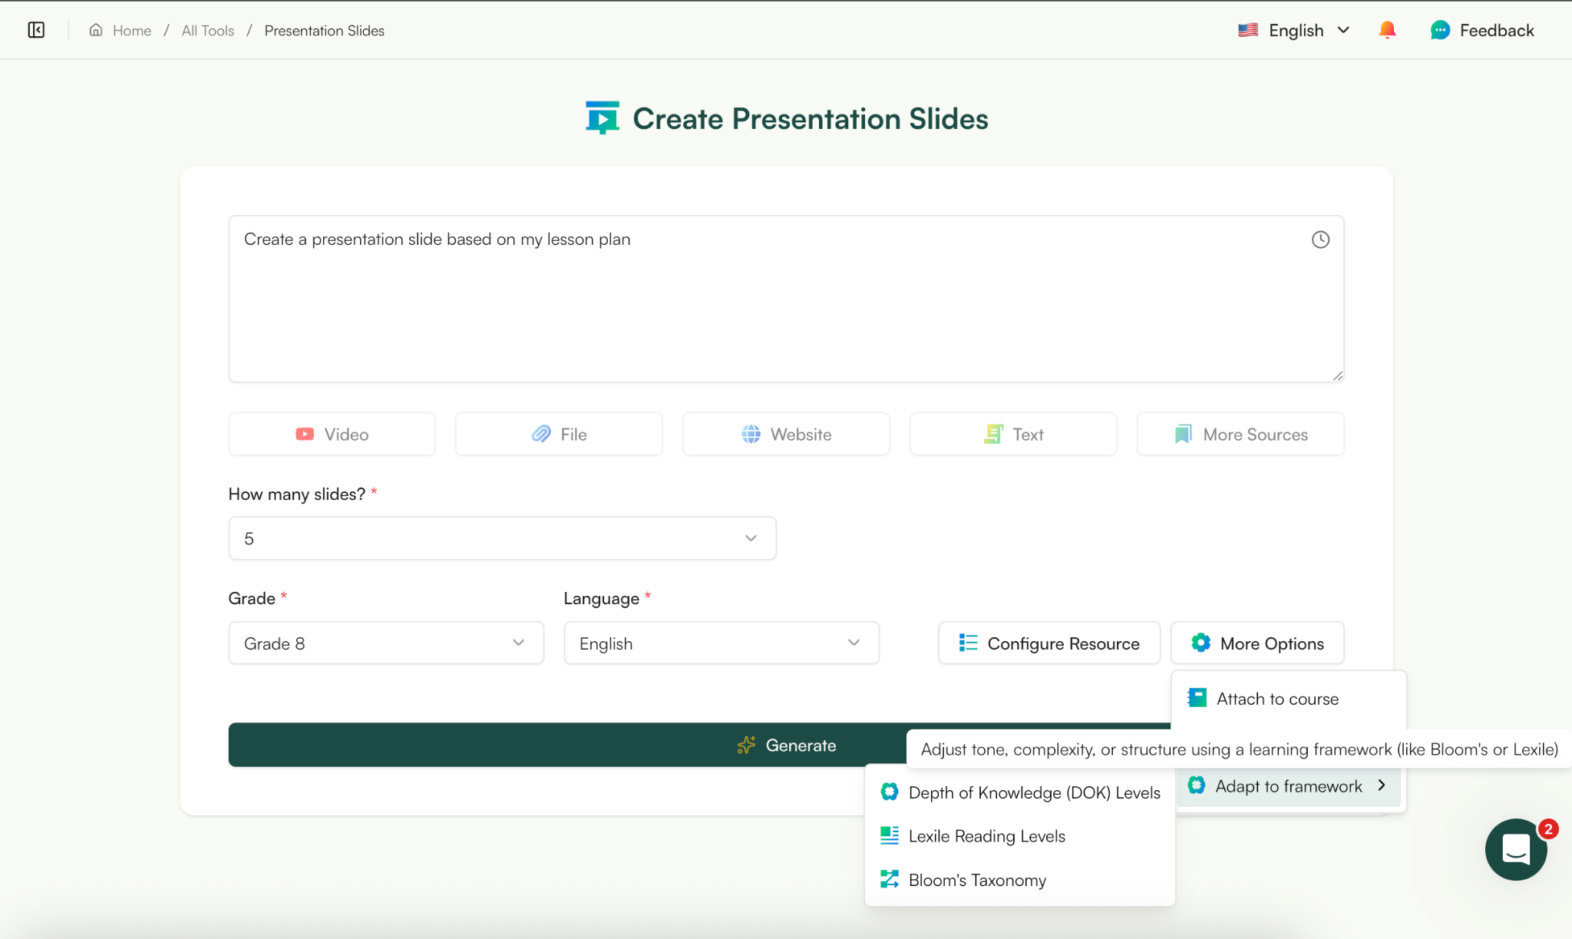Open the chat widget bubble

1515,850
